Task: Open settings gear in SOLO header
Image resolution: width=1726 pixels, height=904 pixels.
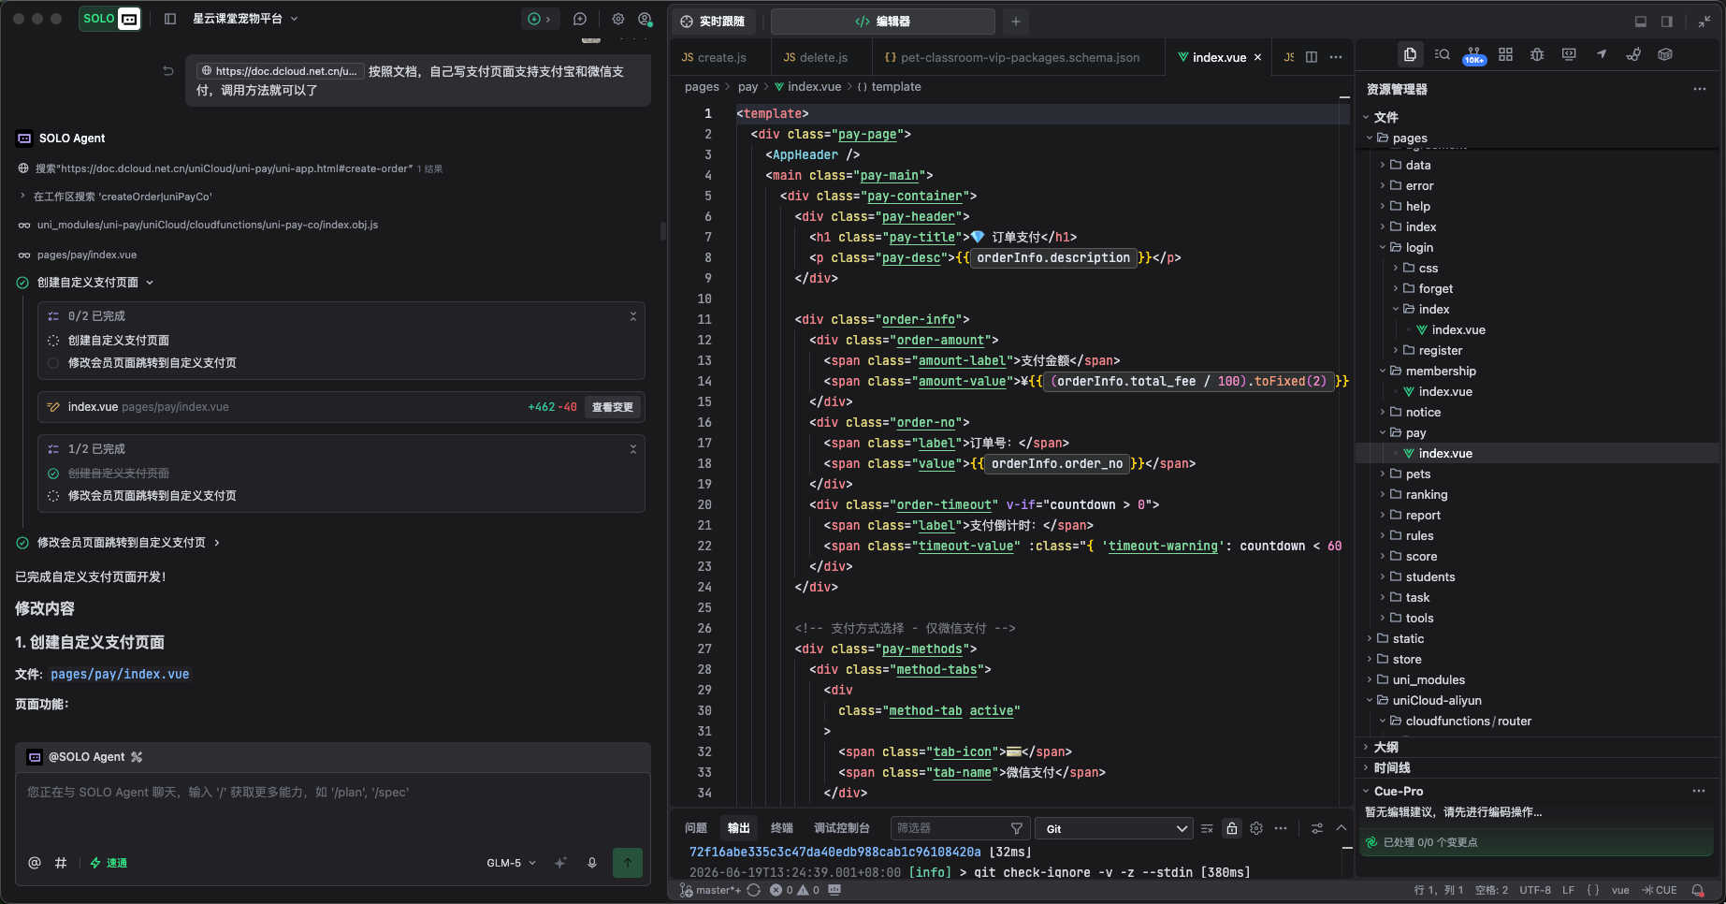Action: click(618, 19)
